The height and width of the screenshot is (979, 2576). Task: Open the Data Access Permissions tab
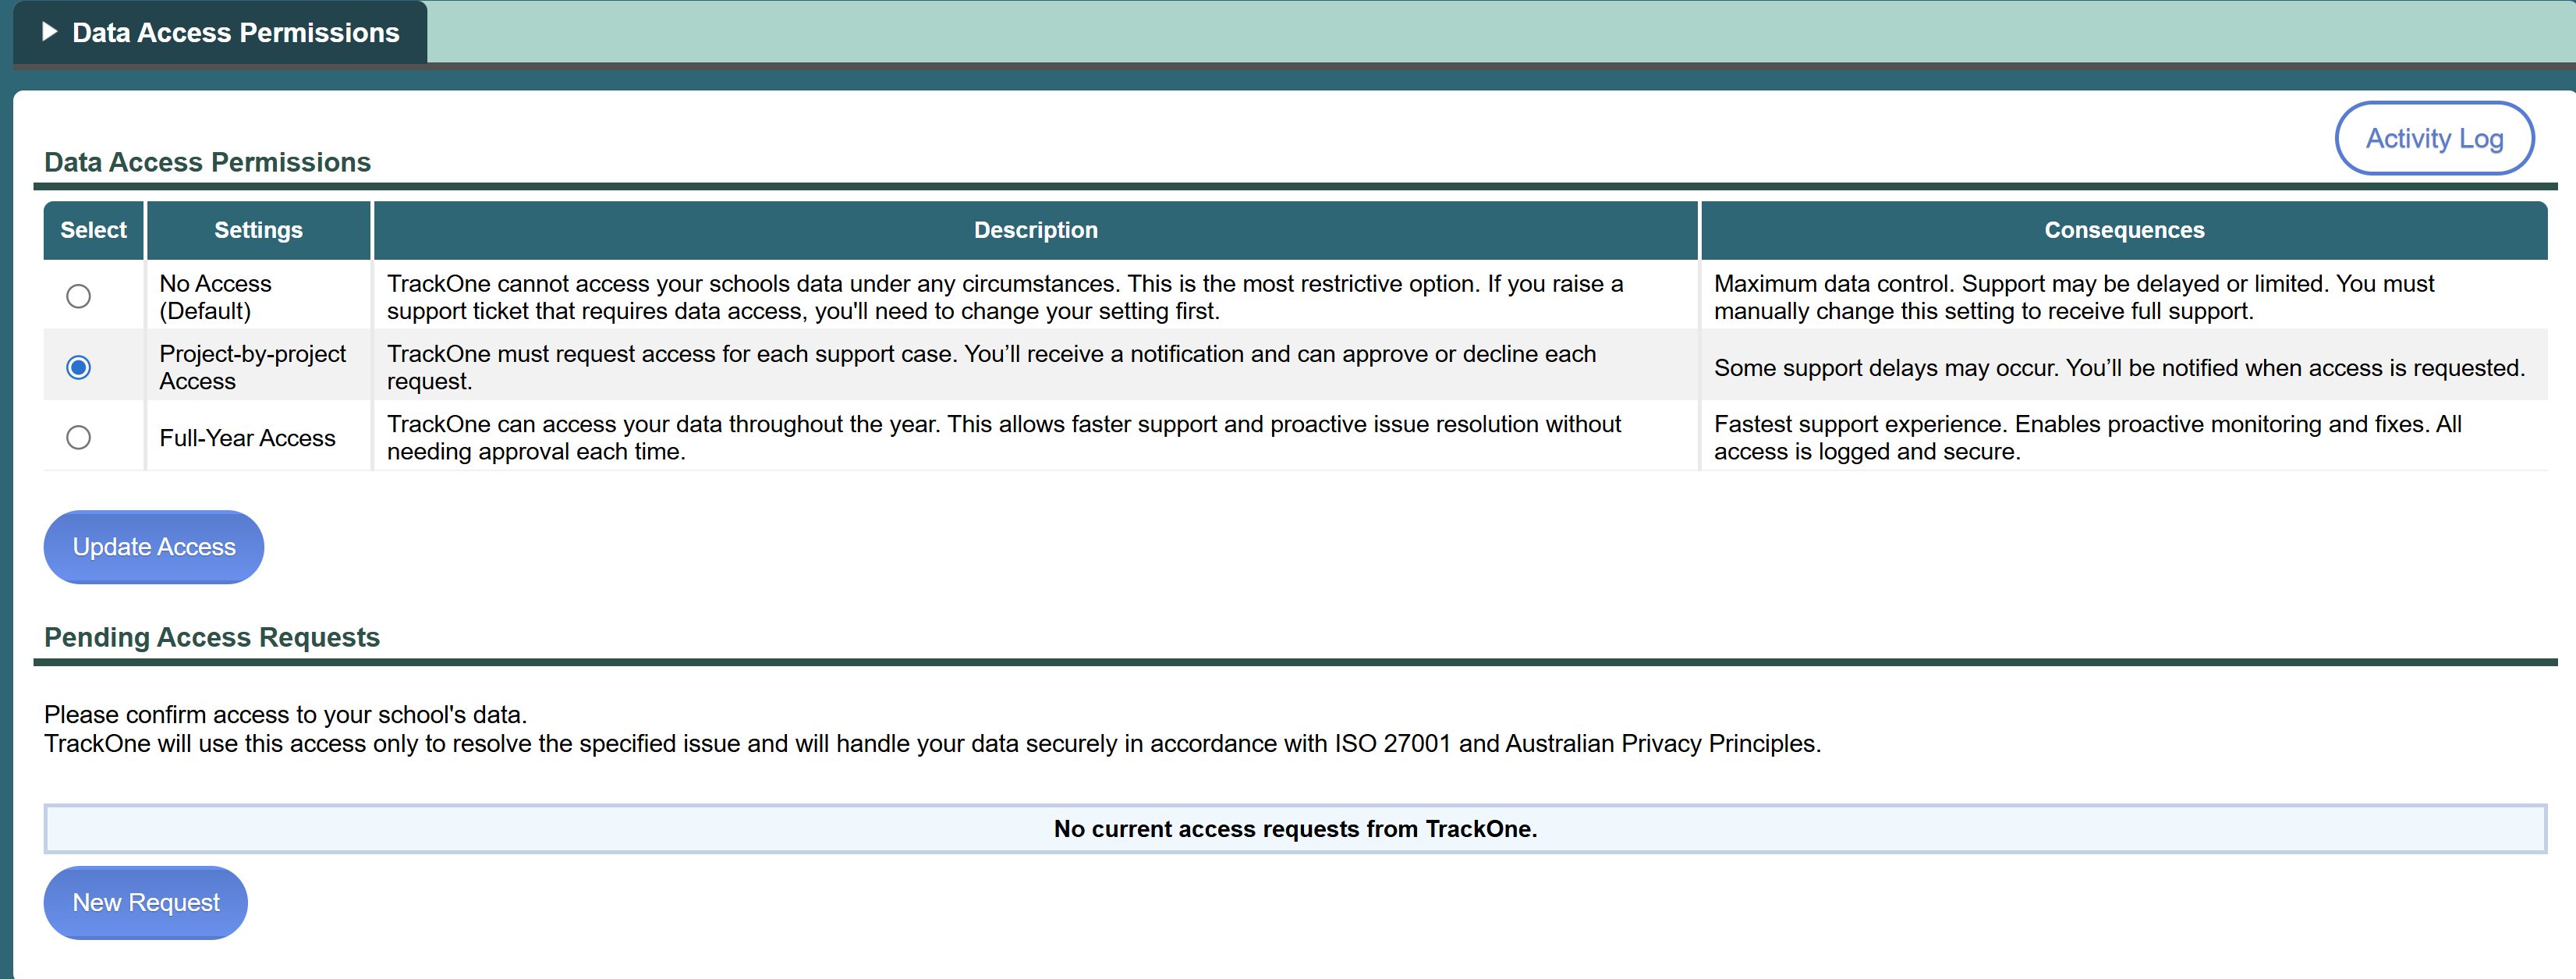(x=235, y=33)
